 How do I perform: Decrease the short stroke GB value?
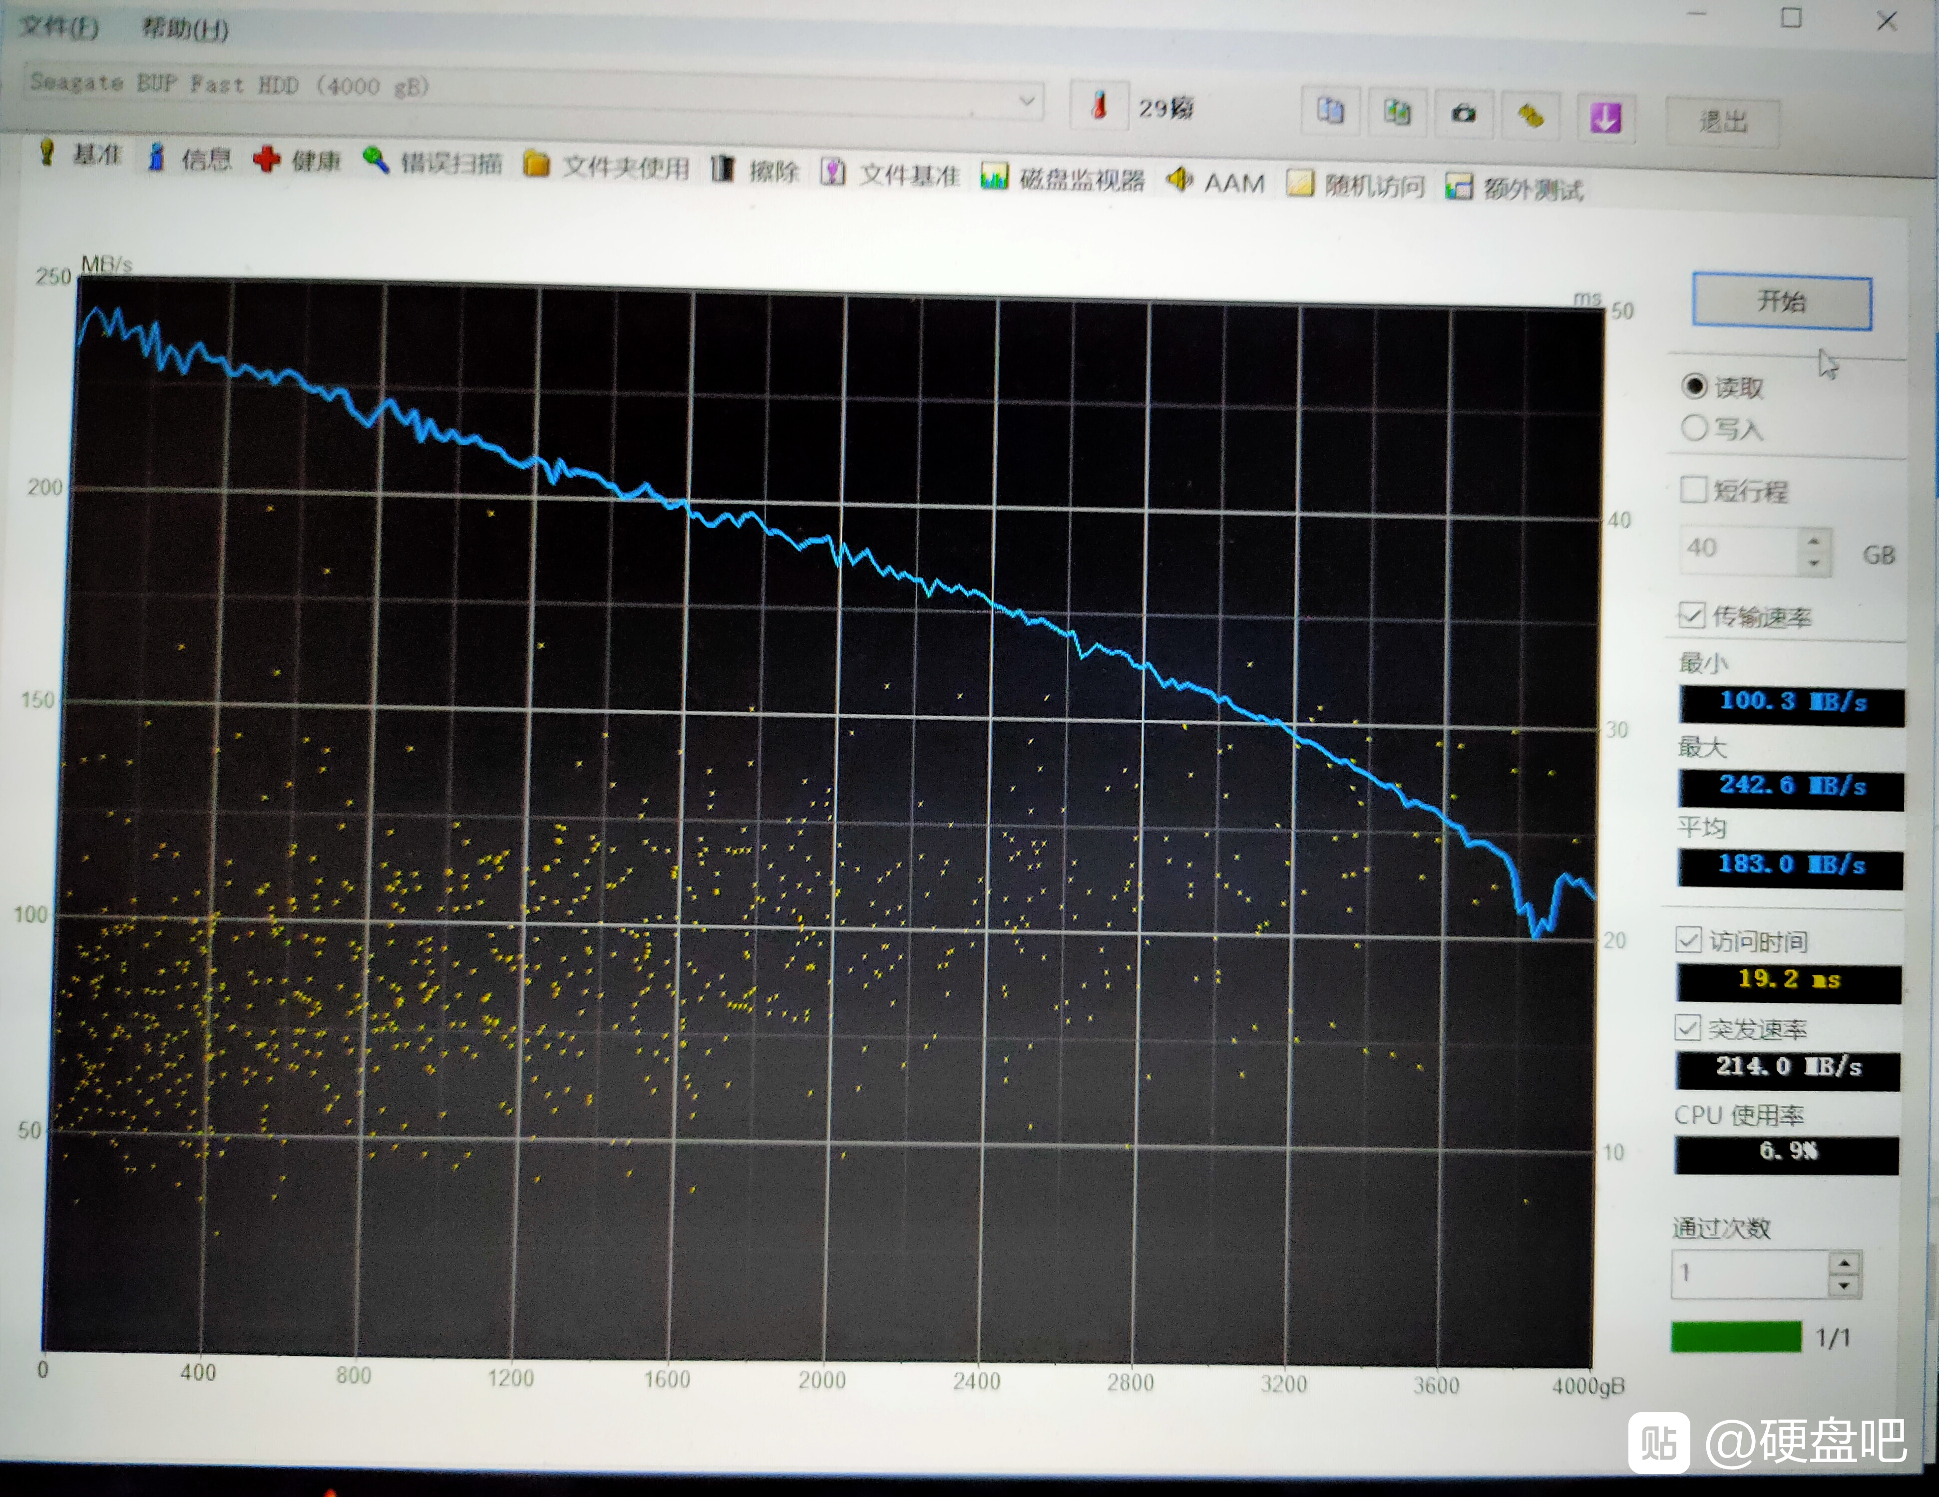(x=1814, y=563)
